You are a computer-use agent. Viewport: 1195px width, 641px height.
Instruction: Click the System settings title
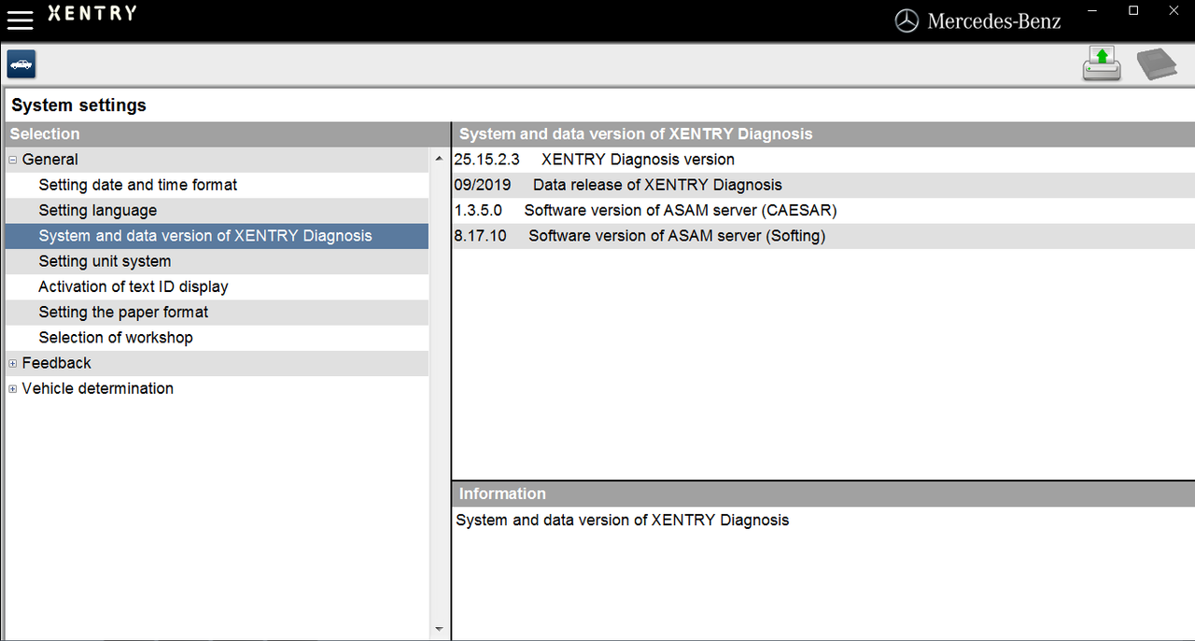pyautogui.click(x=78, y=105)
